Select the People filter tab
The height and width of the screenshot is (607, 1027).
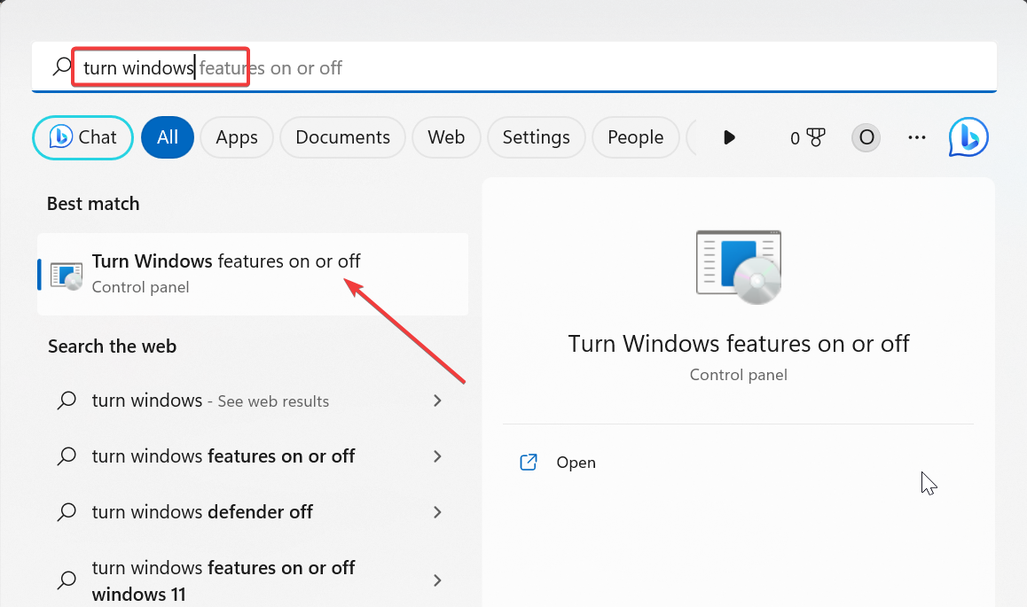coord(635,137)
